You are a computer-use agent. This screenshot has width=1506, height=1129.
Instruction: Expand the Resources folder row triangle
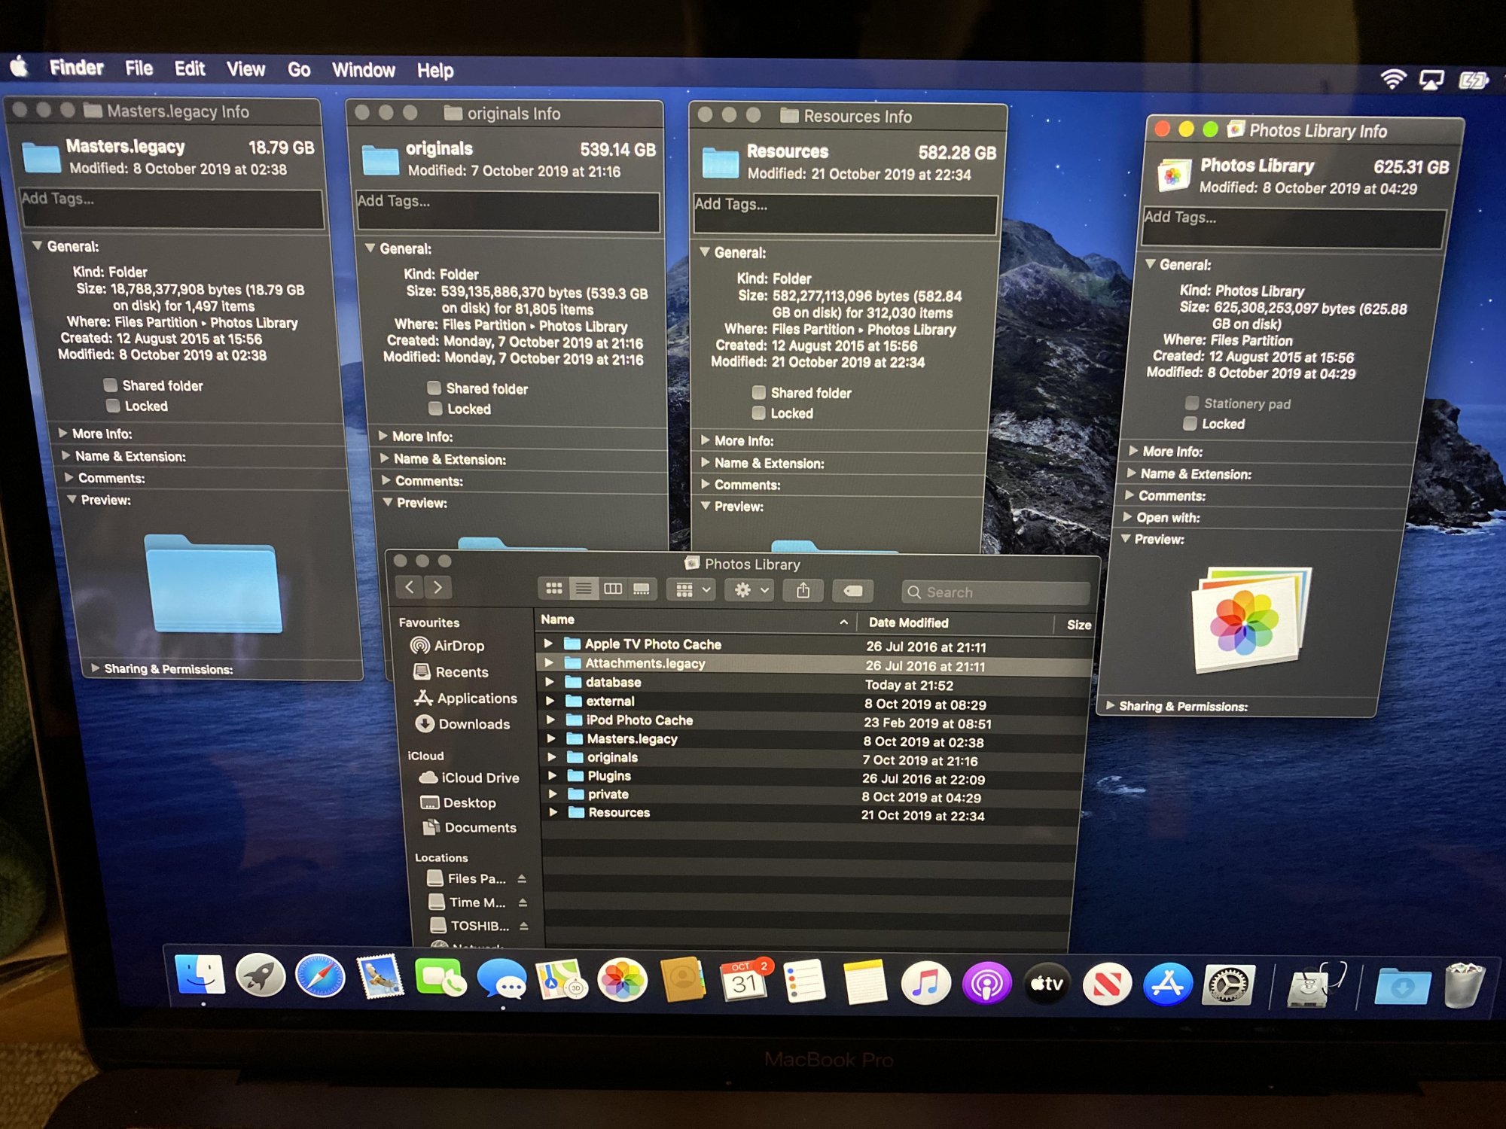(x=553, y=812)
